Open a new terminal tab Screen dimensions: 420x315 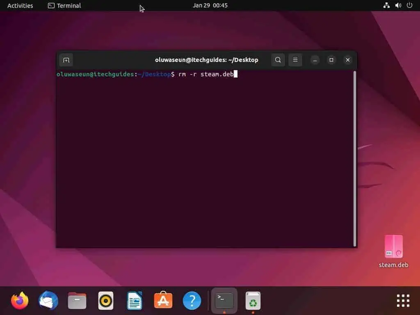(66, 60)
